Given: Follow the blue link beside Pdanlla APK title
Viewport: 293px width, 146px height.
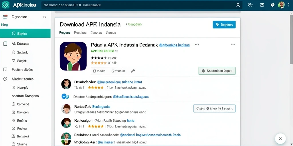Looking at the screenshot, I should point(174,45).
